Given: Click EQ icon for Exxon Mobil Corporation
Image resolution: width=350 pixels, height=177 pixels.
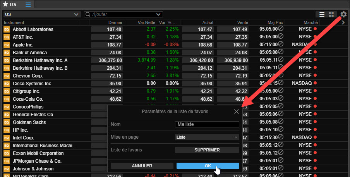Looking at the screenshot, I should [7, 153].
